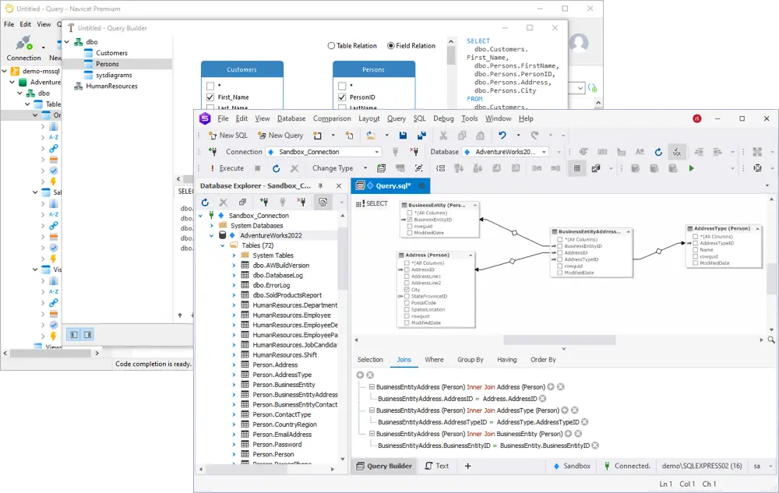Expand the Person.Address table node
Viewport: 779px width, 493px height.
[234, 364]
